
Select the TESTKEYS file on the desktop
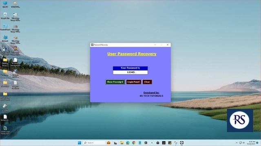[x=5, y=118]
